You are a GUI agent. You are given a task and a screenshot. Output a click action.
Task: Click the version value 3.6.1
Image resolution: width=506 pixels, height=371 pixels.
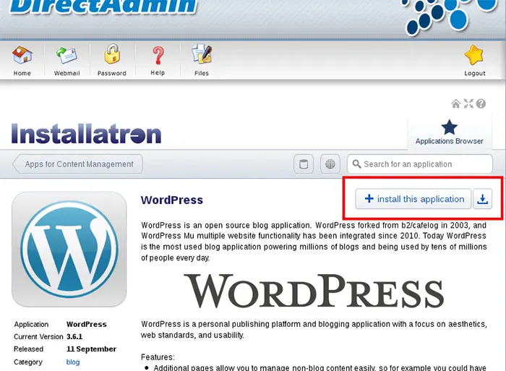point(74,336)
